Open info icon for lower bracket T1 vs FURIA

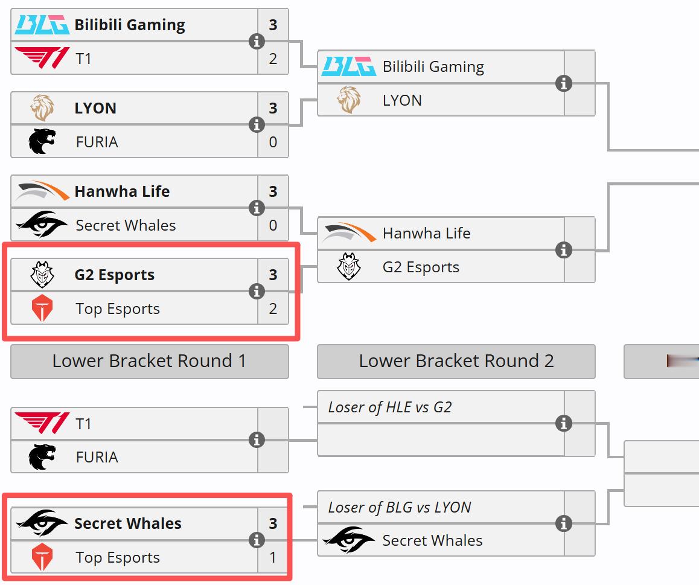pyautogui.click(x=257, y=440)
